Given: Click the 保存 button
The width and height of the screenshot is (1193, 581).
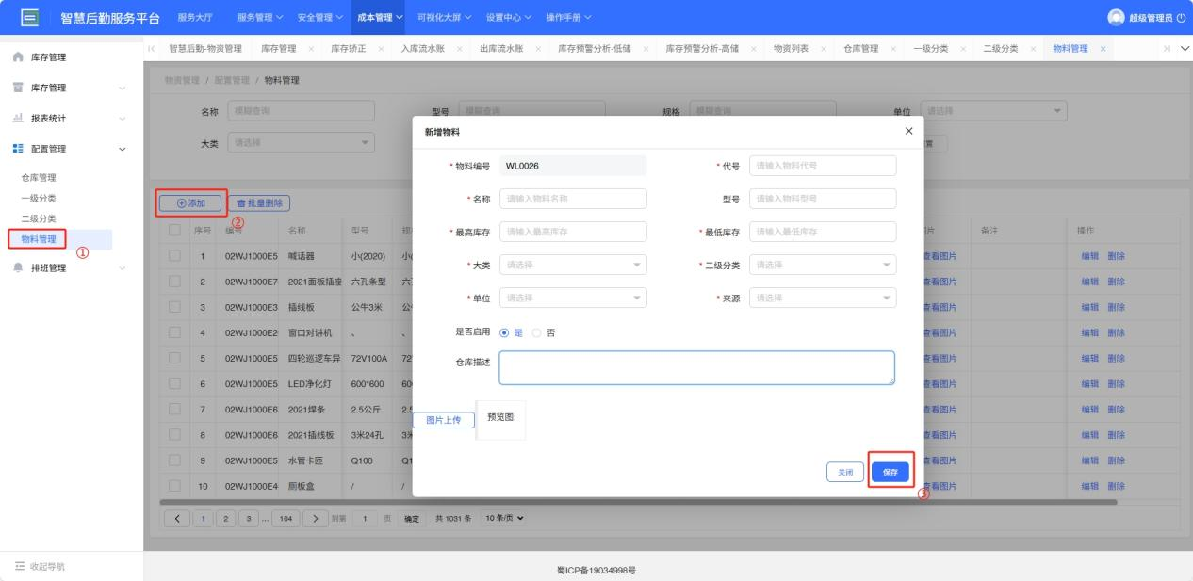Looking at the screenshot, I should point(891,473).
